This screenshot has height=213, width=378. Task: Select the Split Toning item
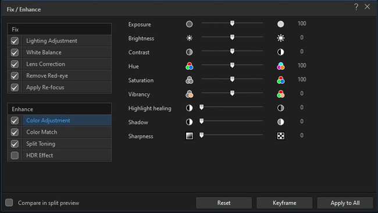click(67, 144)
